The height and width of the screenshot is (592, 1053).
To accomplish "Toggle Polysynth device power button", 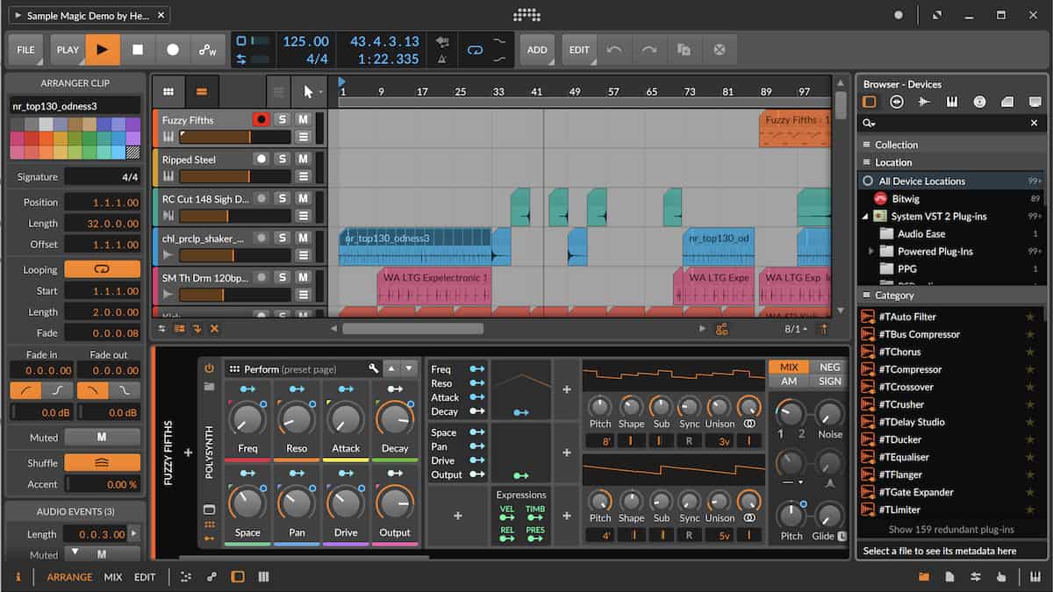I will pyautogui.click(x=209, y=368).
